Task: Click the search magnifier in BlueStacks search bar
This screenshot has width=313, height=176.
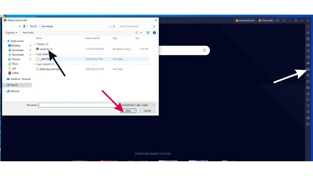Action: [204, 50]
